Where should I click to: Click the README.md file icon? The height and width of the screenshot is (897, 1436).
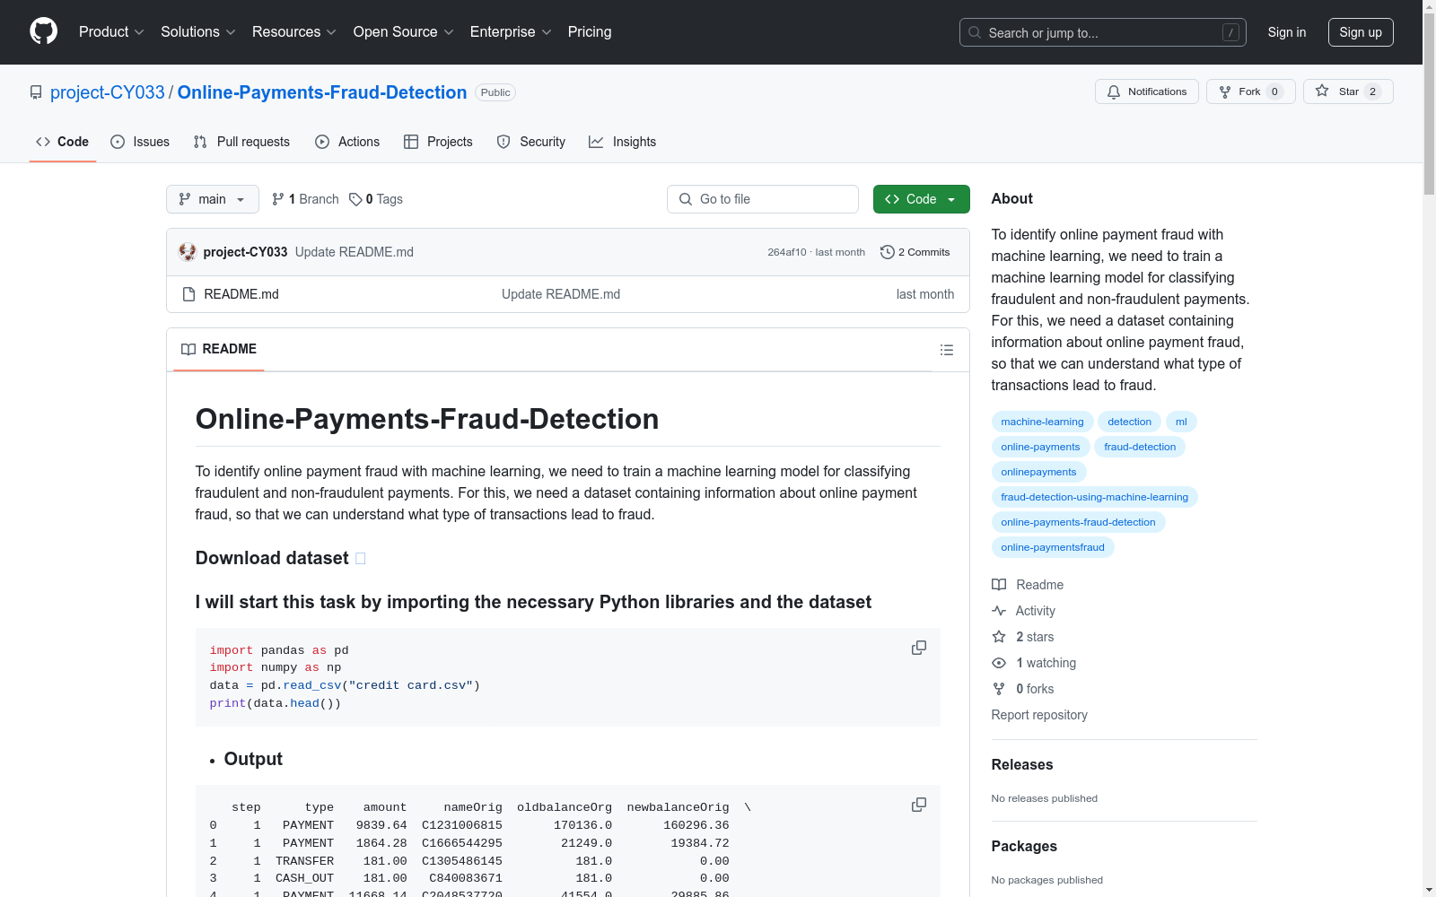pos(188,294)
